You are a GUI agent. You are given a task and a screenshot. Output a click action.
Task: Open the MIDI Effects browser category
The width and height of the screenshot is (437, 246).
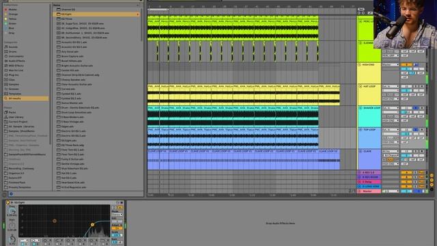[x=14, y=66]
